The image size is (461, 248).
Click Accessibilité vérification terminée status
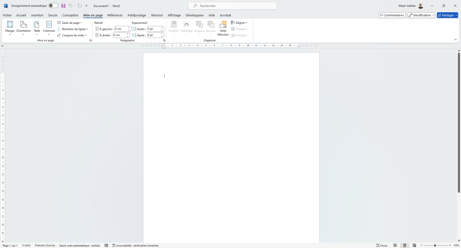pos(136,245)
